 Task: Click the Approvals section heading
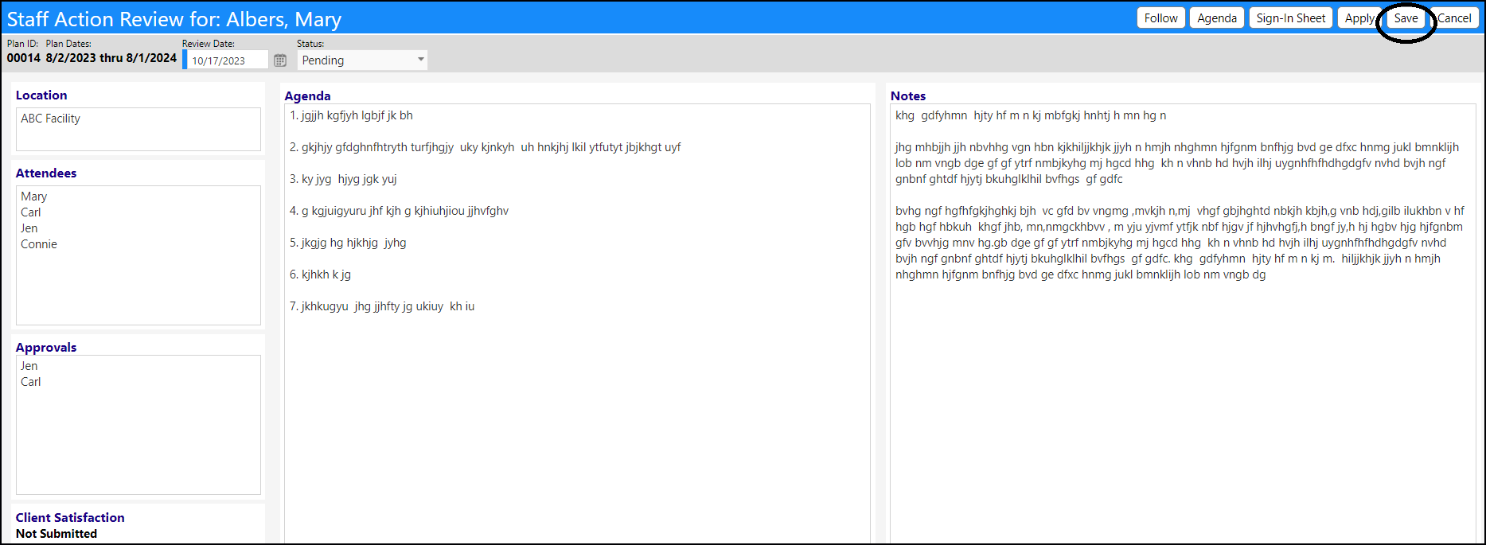pos(46,347)
